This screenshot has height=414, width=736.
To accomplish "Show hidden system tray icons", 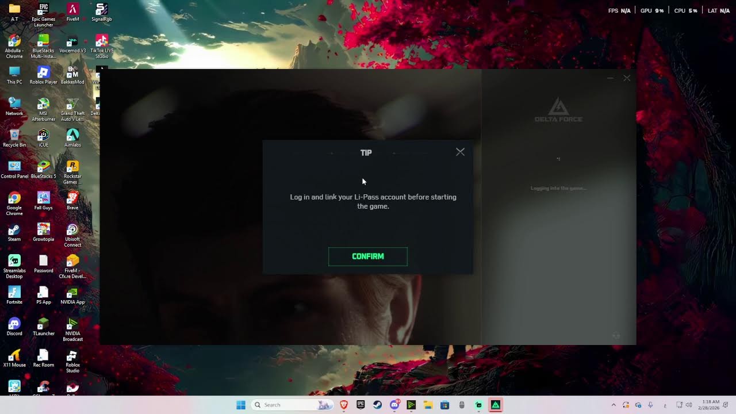I will pyautogui.click(x=614, y=405).
